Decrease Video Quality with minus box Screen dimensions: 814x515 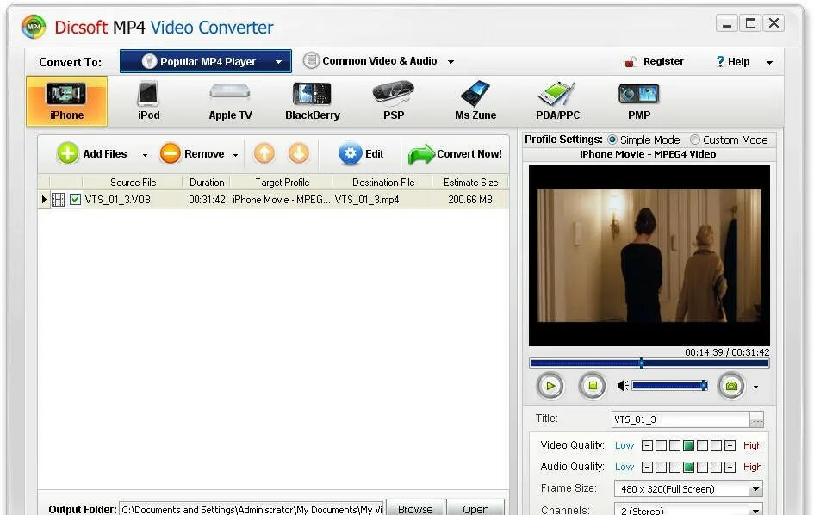point(647,445)
